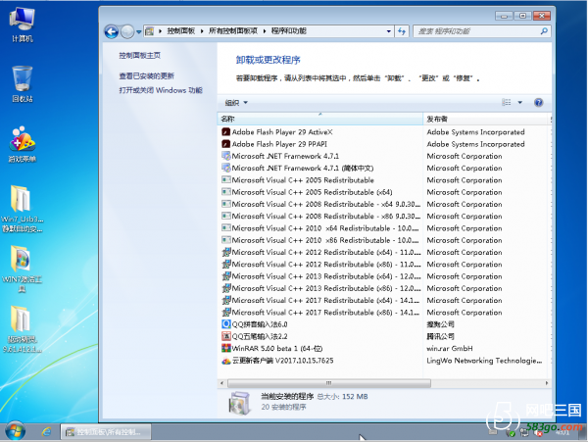
Task: Click the change view icon
Action: pyautogui.click(x=507, y=102)
